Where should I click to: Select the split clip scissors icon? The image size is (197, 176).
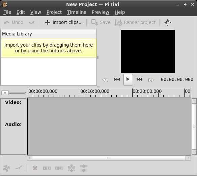tap(6, 168)
